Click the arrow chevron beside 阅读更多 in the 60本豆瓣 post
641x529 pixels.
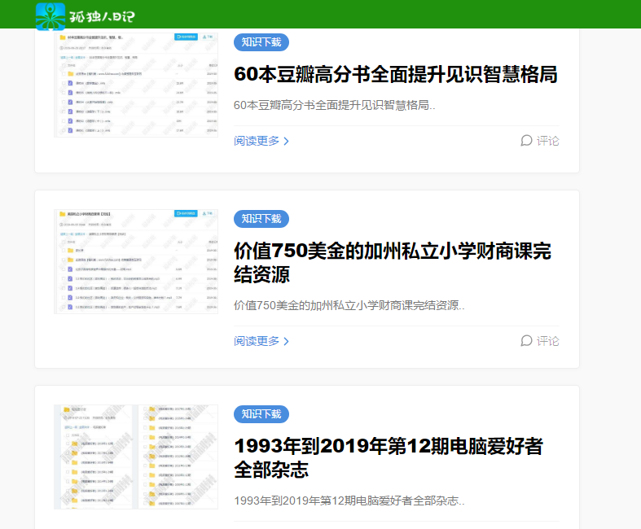point(286,142)
